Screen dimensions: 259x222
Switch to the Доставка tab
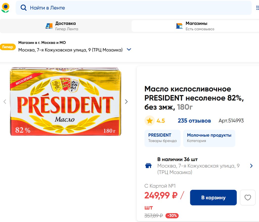66,26
